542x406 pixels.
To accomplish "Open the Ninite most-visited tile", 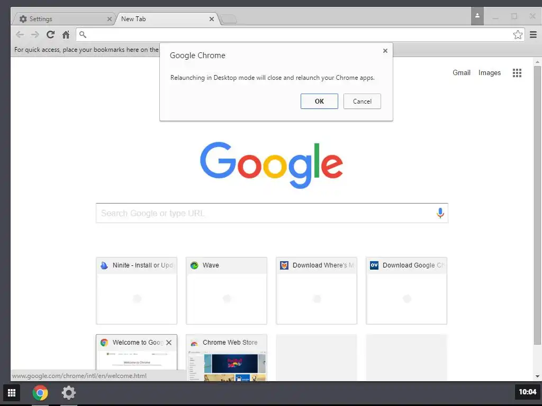I will tap(137, 291).
